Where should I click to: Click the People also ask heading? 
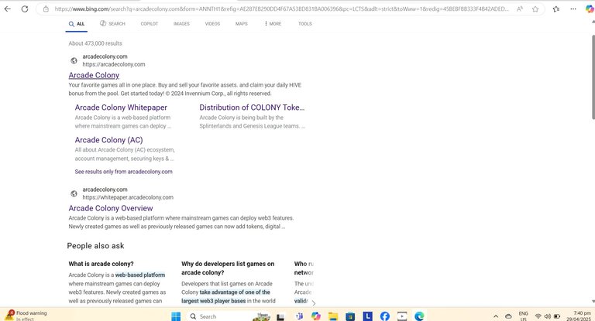pyautogui.click(x=95, y=245)
